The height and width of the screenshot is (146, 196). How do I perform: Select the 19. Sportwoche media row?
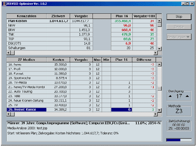click(81, 78)
